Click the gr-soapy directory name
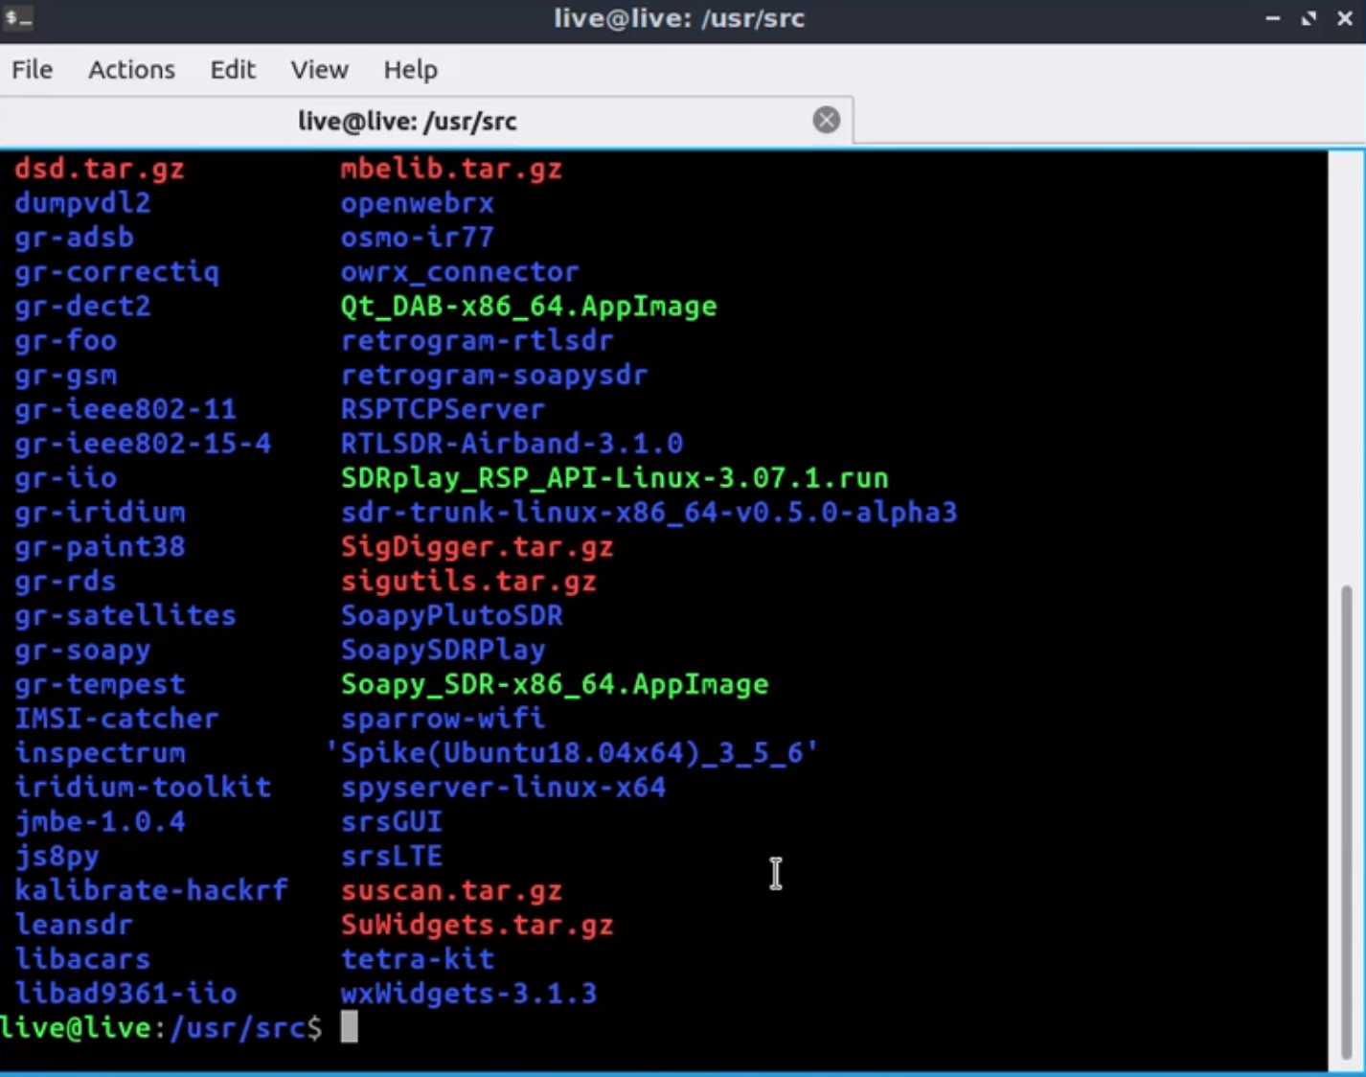Viewport: 1366px width, 1077px height. (x=82, y=650)
